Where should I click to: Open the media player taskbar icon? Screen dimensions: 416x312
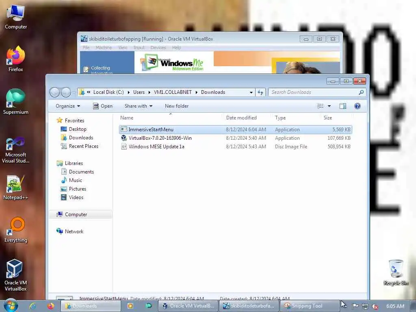(x=130, y=306)
